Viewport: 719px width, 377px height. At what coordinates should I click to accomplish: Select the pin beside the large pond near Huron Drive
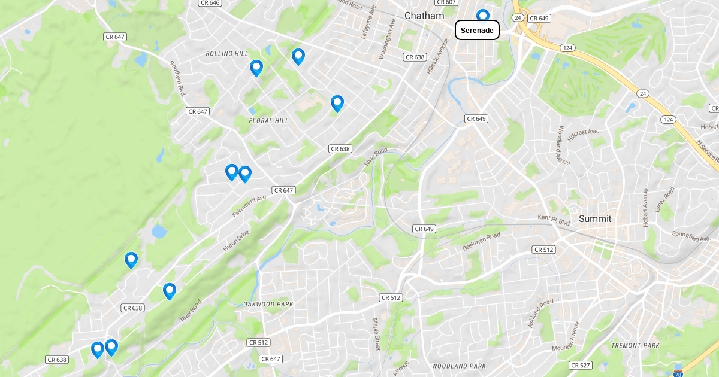click(131, 260)
